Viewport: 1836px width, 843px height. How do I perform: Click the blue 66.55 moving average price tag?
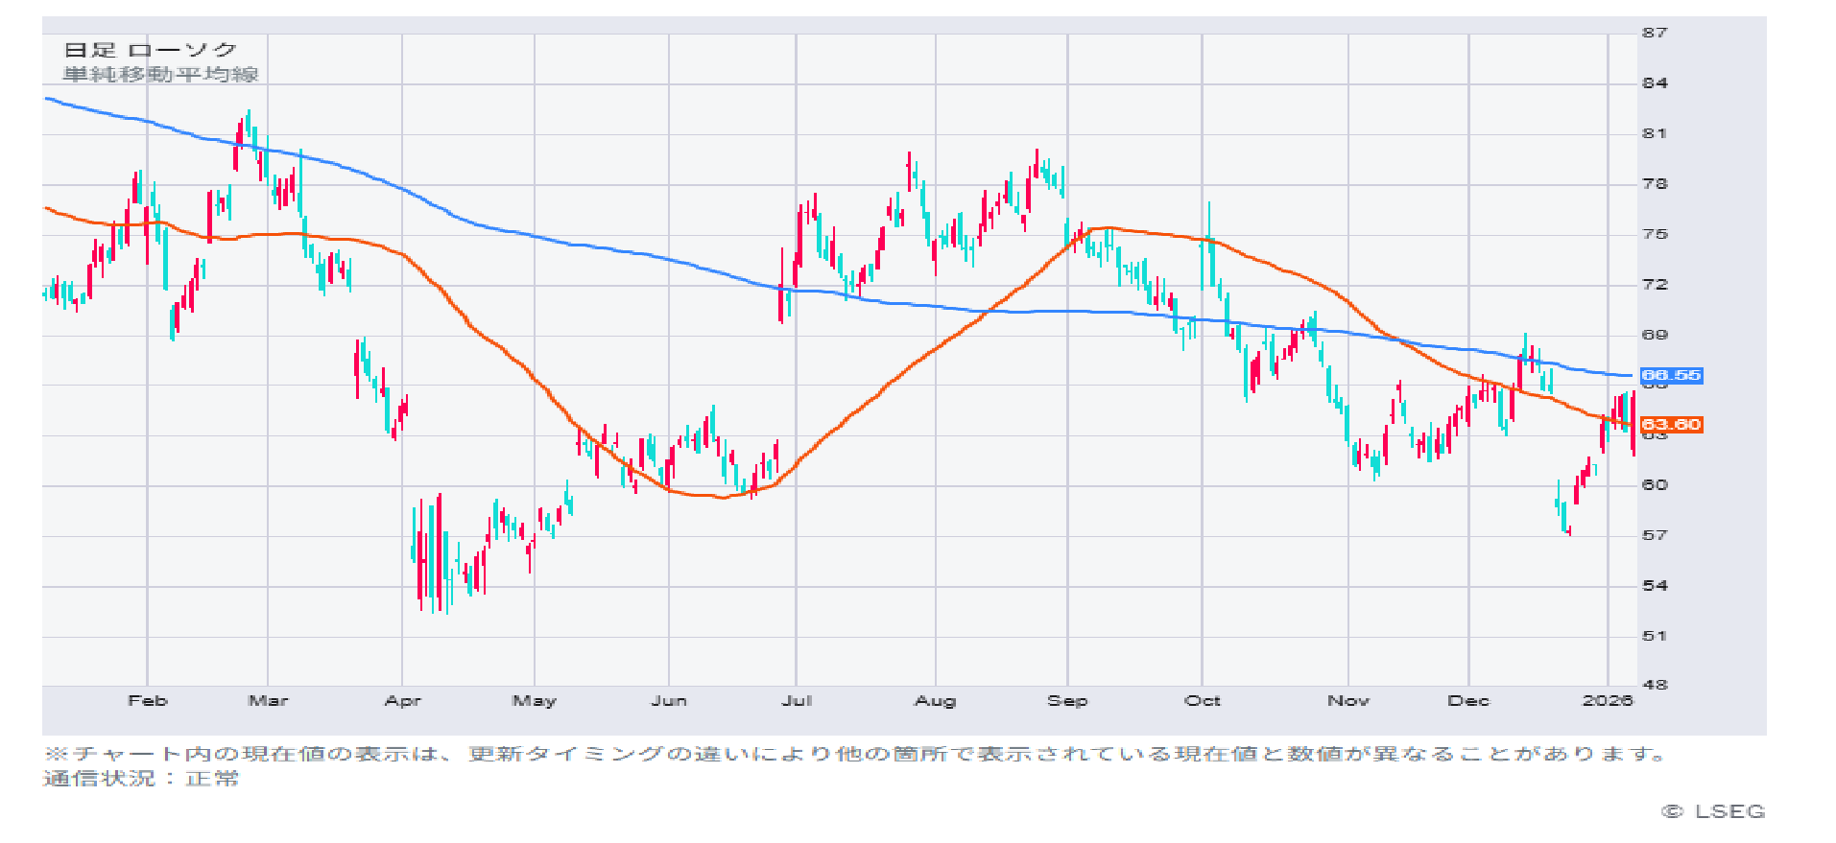(1671, 376)
